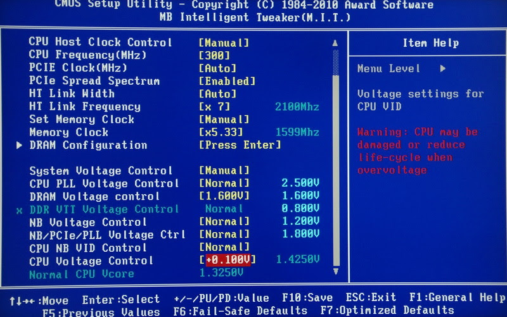The width and height of the screenshot is (507, 317).
Task: Select the NB Voltage Control item
Action: click(88, 222)
